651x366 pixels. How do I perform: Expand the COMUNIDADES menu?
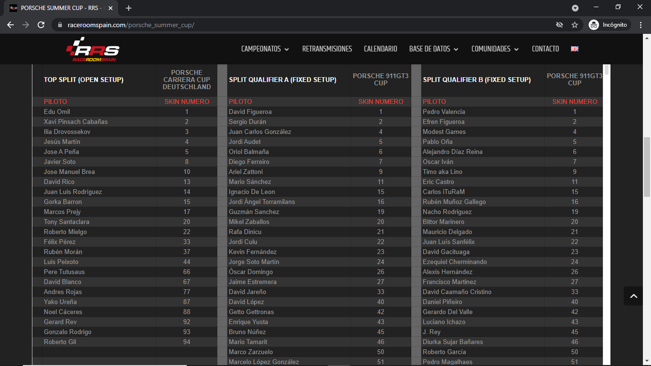point(495,49)
